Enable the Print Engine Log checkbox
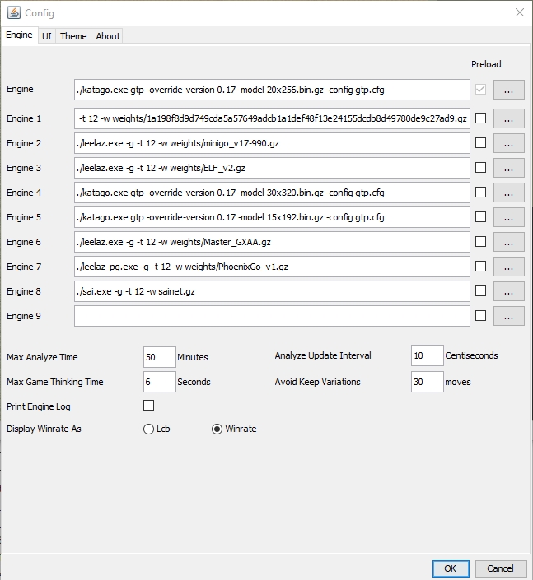The image size is (533, 580). point(149,406)
